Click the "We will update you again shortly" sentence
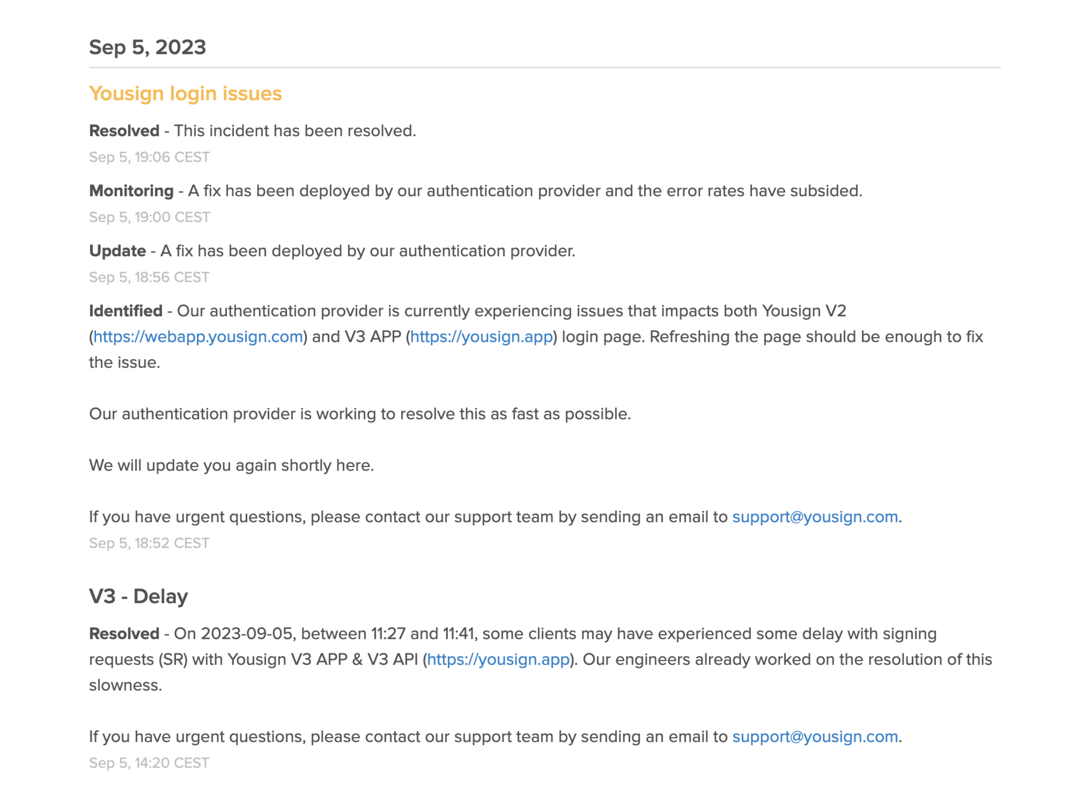 tap(231, 466)
